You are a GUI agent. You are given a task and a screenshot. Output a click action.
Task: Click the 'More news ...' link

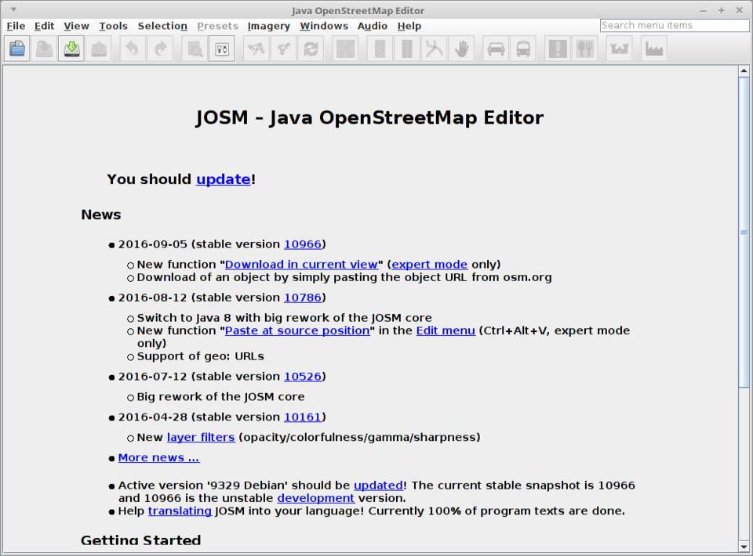click(158, 458)
